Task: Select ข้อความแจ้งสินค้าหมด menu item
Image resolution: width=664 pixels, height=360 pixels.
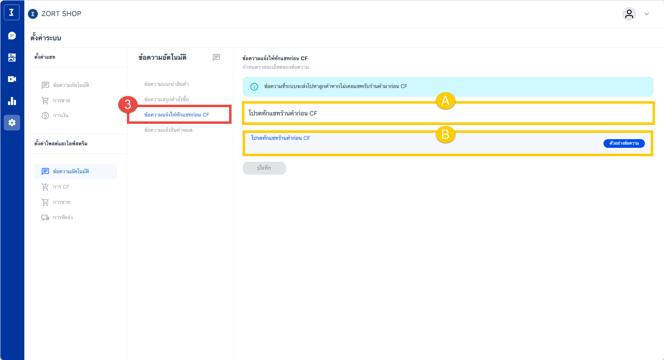Action: [168, 130]
